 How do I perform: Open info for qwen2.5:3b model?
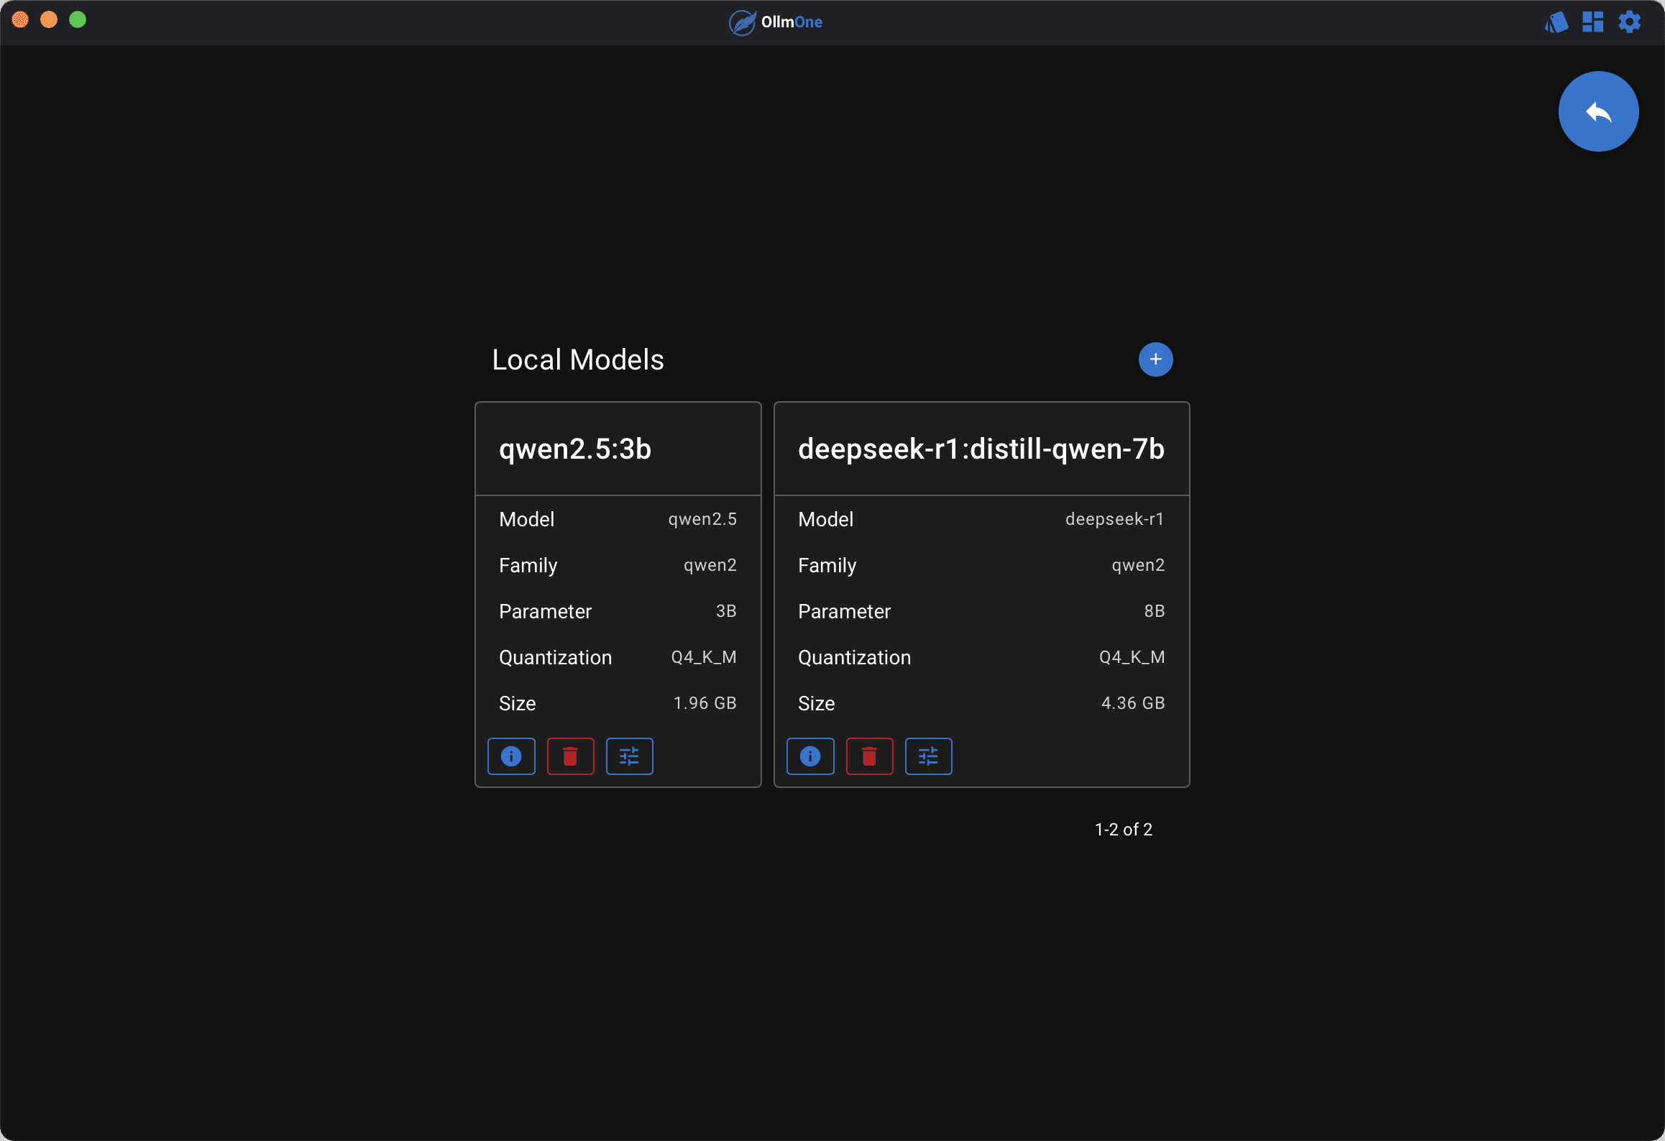click(x=511, y=756)
